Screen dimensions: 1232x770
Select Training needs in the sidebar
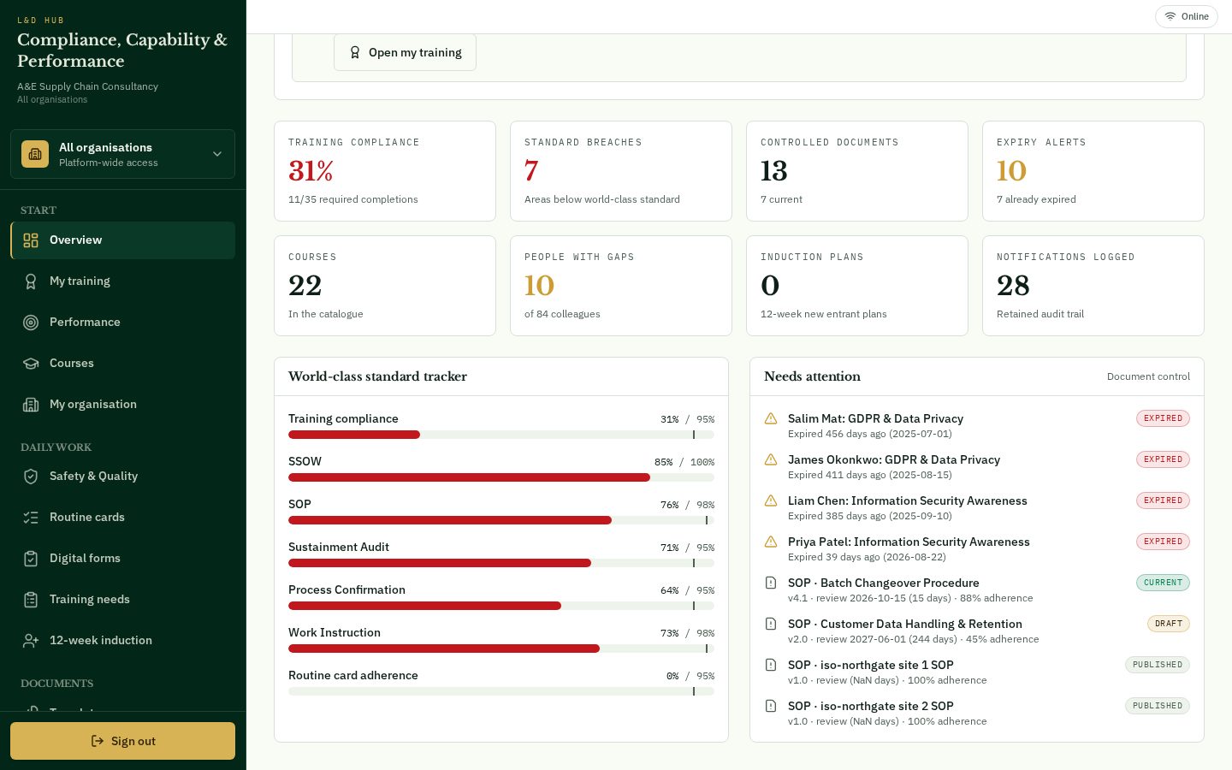122,600
